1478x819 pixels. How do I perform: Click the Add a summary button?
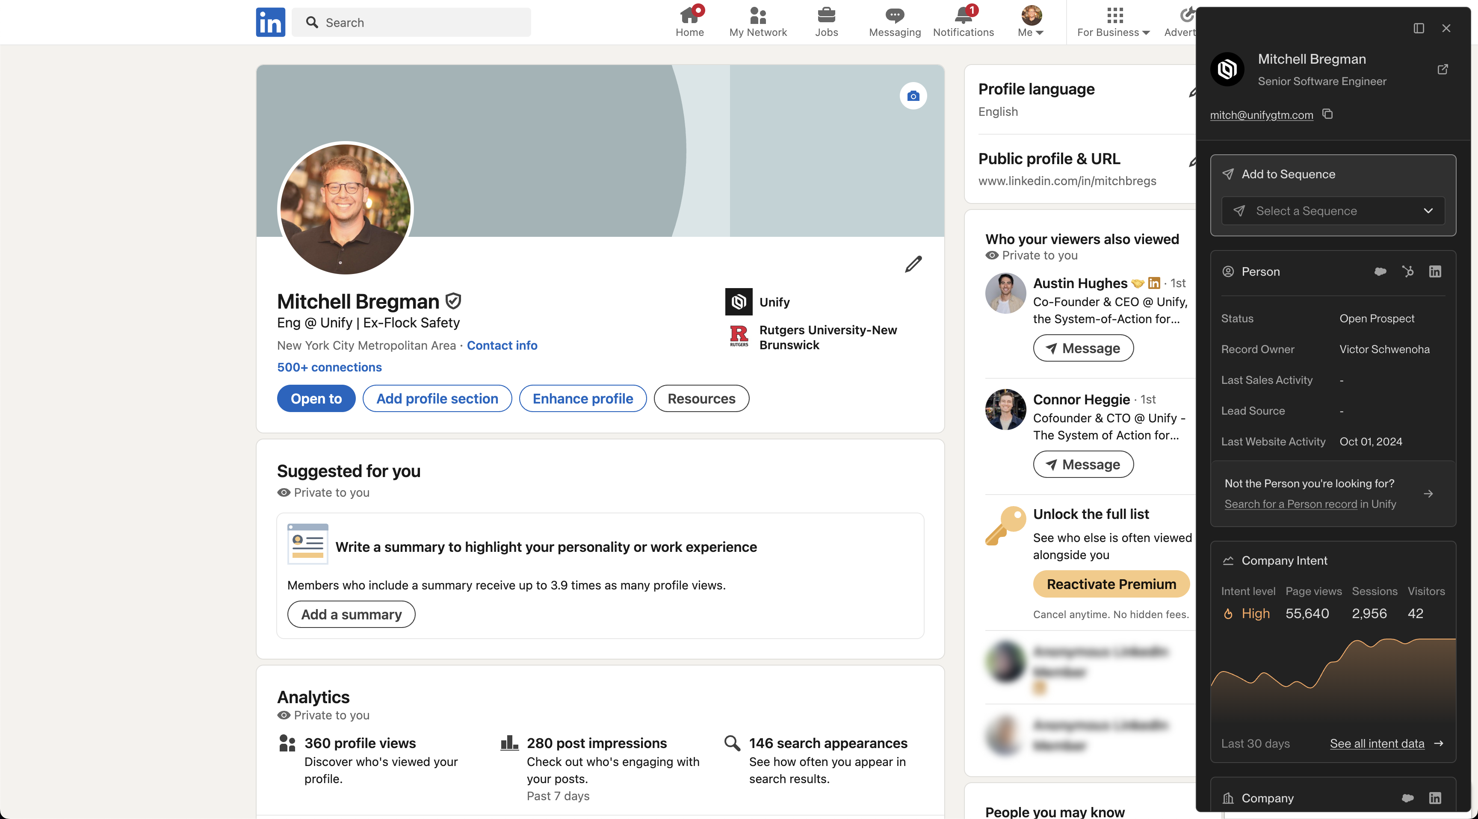tap(351, 614)
